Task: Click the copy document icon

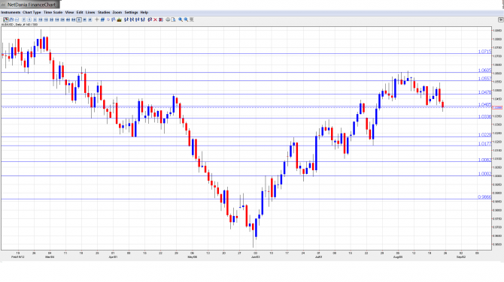Action: [x=173, y=19]
